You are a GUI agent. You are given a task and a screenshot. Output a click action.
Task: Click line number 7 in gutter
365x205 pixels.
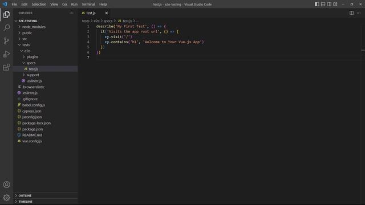click(88, 58)
